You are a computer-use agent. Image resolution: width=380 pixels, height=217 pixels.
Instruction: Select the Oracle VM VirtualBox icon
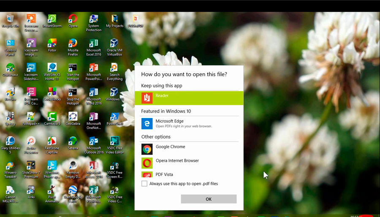click(114, 48)
